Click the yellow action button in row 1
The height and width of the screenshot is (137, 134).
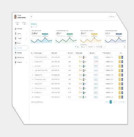coord(120,57)
